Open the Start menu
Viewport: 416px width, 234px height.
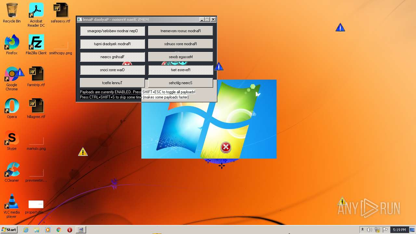[x=9, y=230]
